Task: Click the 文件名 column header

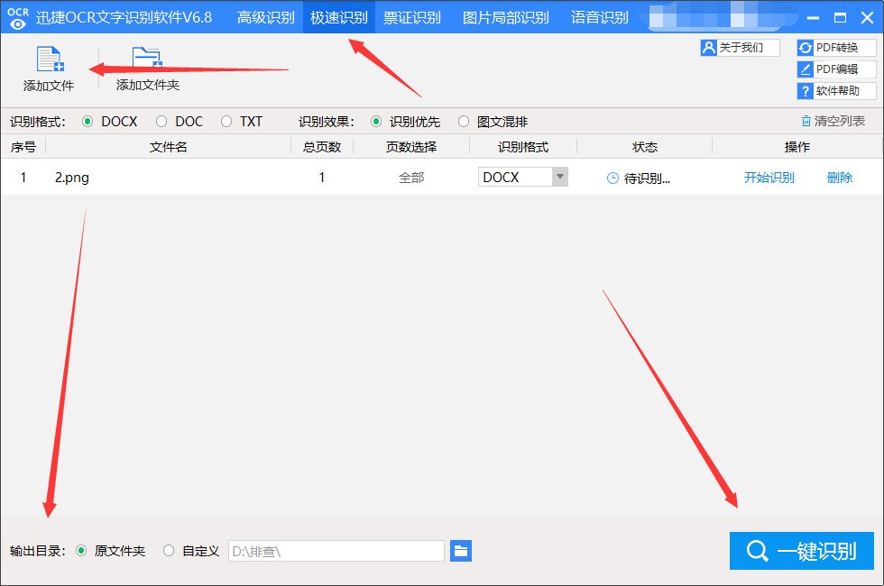Action: point(168,147)
